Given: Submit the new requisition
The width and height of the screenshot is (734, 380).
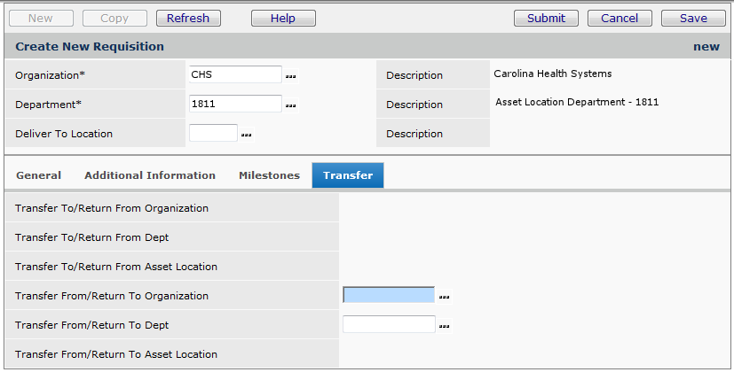Looking at the screenshot, I should [546, 18].
